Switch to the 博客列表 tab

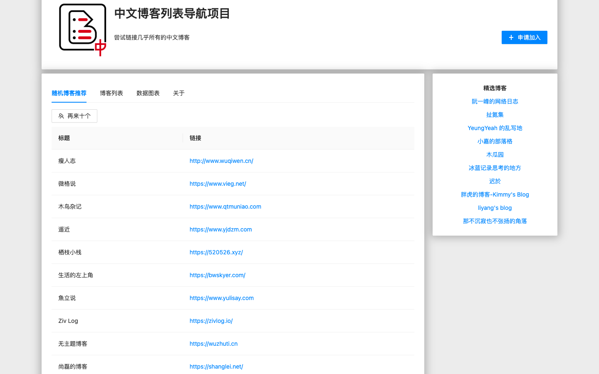click(x=111, y=93)
